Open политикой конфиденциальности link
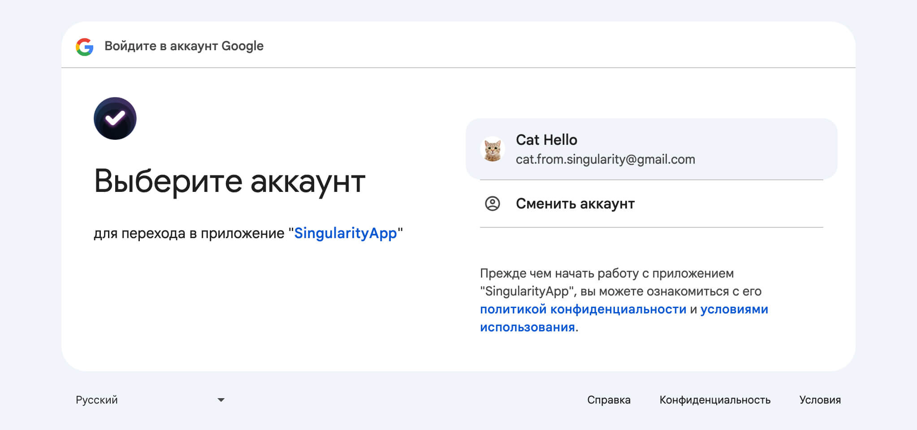Viewport: 917px width, 430px height. (x=583, y=309)
